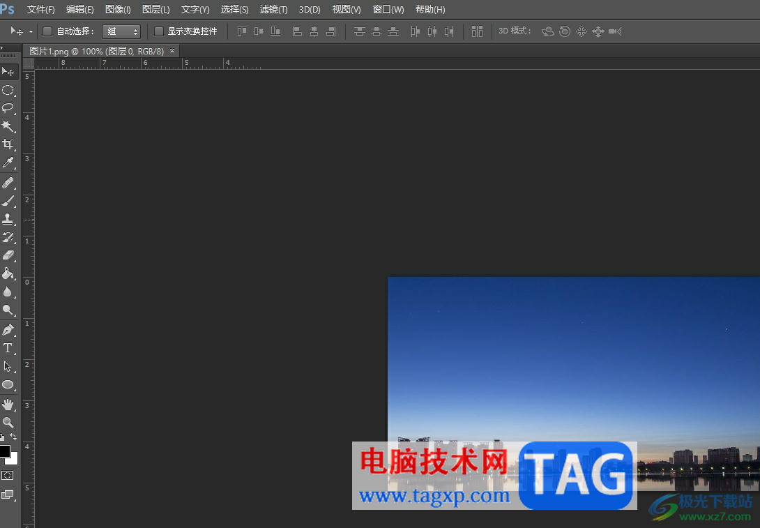The width and height of the screenshot is (760, 528).
Task: Align top edges of layers
Action: click(242, 31)
